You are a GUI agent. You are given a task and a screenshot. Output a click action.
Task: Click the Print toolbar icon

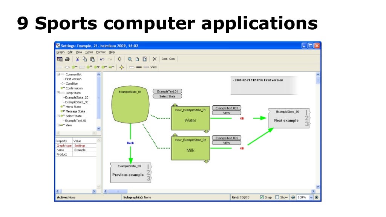point(67,59)
